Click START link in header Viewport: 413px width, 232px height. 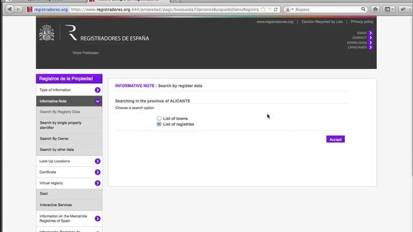pyautogui.click(x=361, y=33)
